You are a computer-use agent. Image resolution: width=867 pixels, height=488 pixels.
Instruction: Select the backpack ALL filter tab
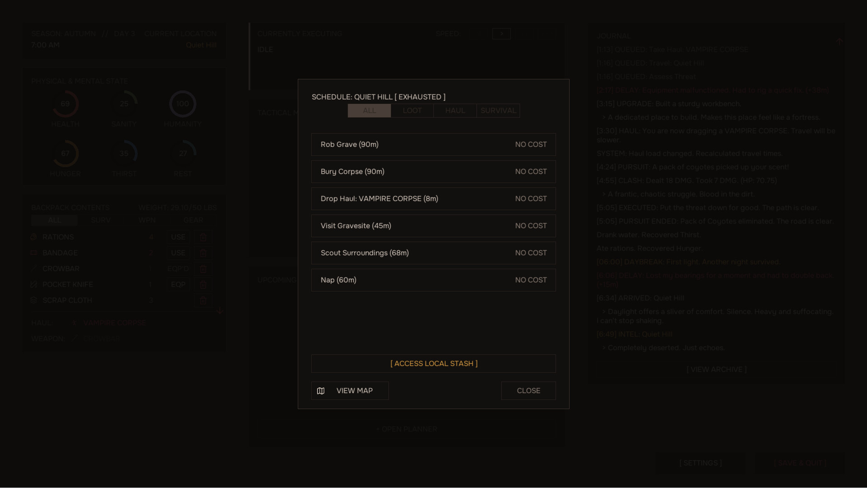pyautogui.click(x=54, y=220)
